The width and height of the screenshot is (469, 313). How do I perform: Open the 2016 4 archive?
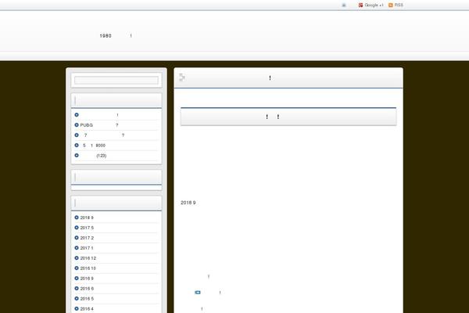click(x=87, y=309)
